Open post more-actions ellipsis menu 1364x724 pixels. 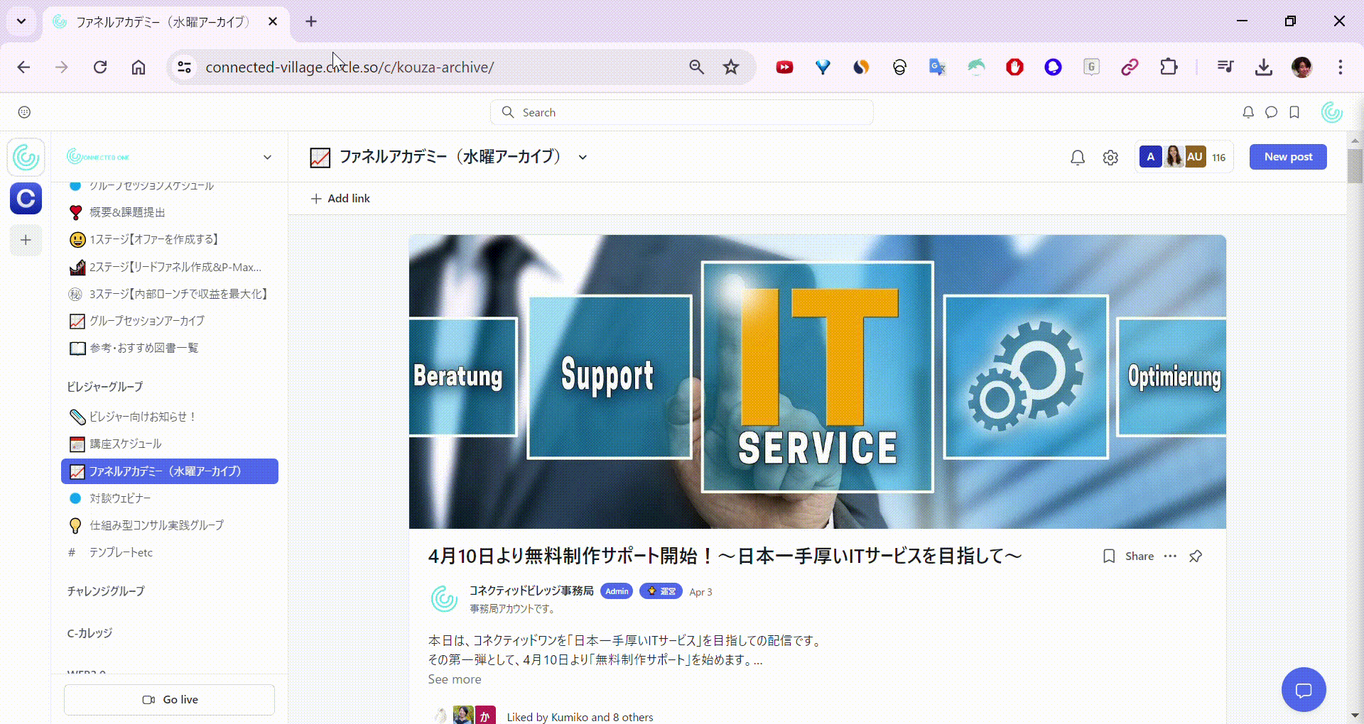(x=1170, y=556)
